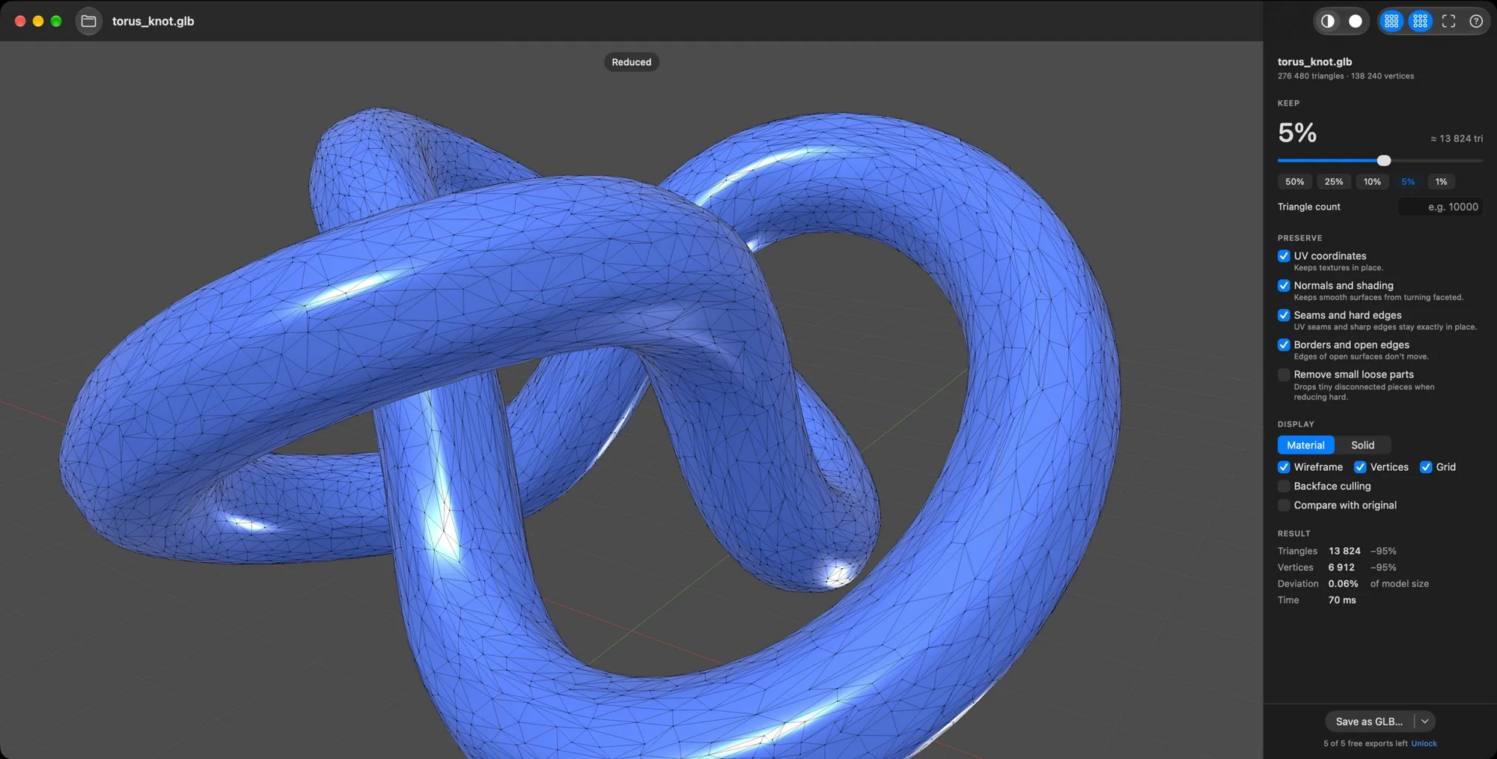Click Save as GLB... button
The image size is (1497, 759).
[1369, 722]
